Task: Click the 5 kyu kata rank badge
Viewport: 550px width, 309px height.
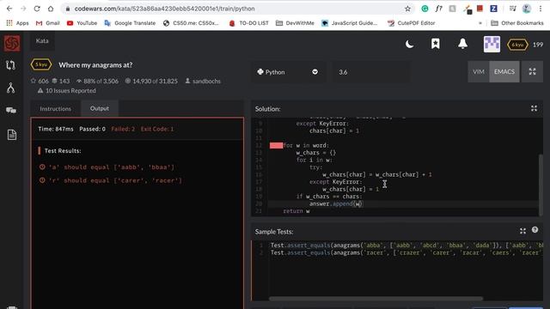Action: point(41,64)
